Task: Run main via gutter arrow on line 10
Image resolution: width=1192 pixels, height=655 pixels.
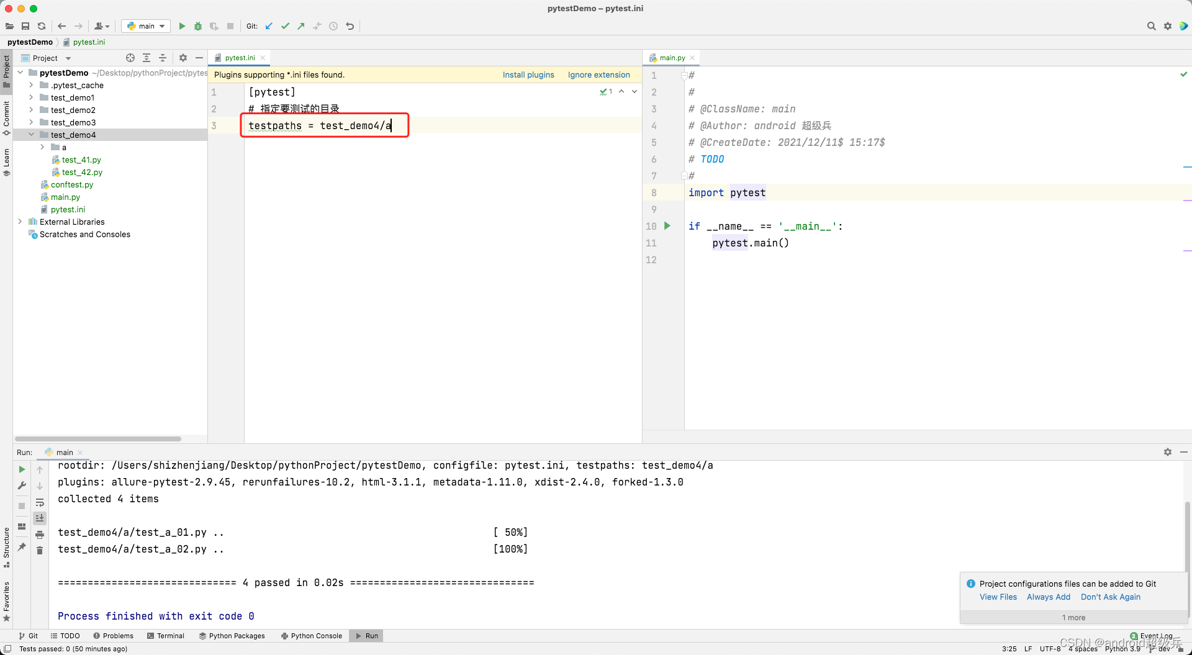Action: [667, 226]
